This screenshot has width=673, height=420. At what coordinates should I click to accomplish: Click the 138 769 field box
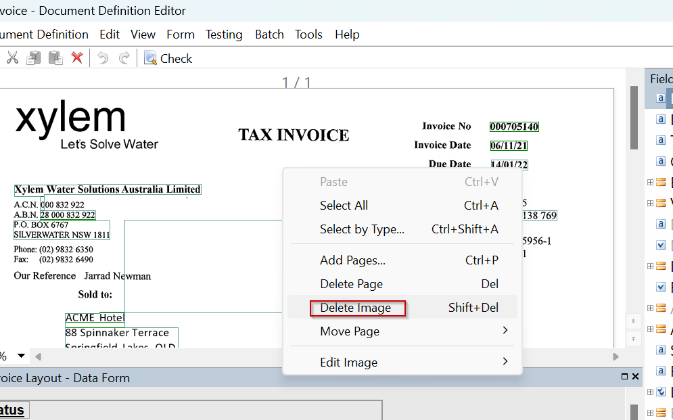click(539, 215)
